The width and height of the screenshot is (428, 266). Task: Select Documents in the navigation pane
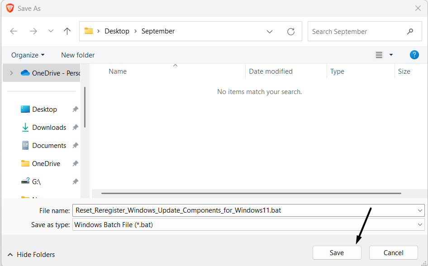click(x=49, y=146)
